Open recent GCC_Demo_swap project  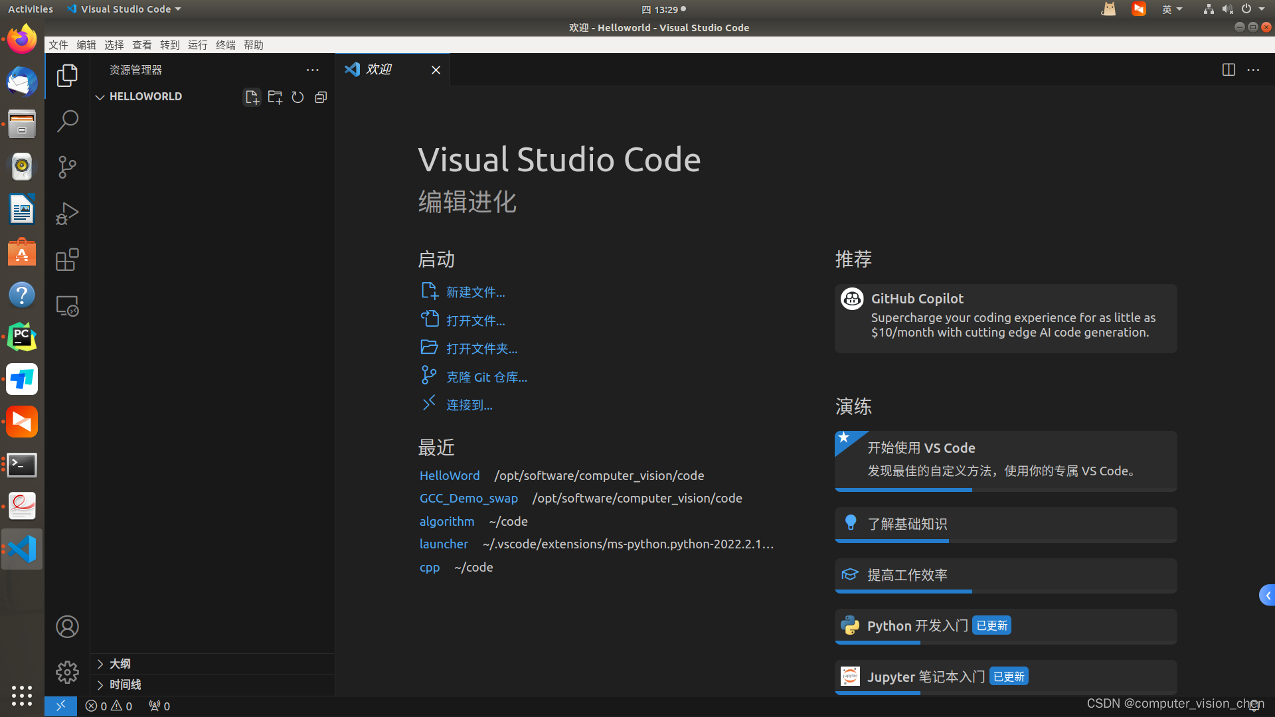469,498
